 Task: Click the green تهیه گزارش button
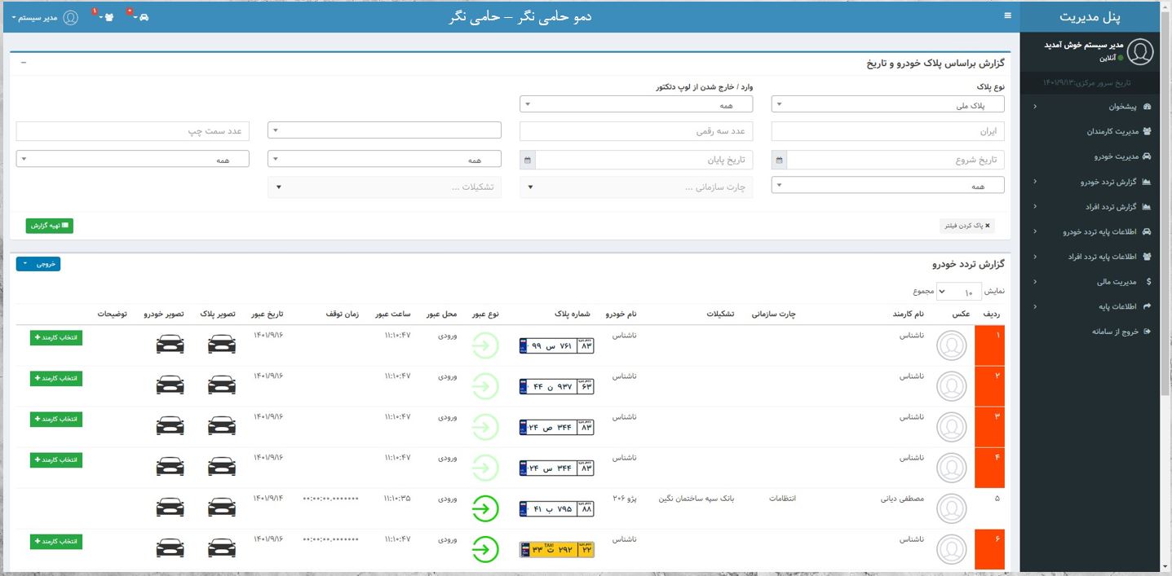[50, 226]
